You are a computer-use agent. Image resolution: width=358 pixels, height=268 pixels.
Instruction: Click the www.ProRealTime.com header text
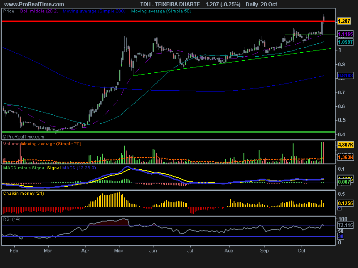[x=34, y=4]
